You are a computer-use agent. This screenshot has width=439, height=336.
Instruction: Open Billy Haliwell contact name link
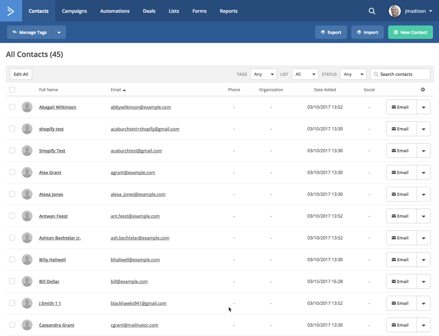(52, 260)
